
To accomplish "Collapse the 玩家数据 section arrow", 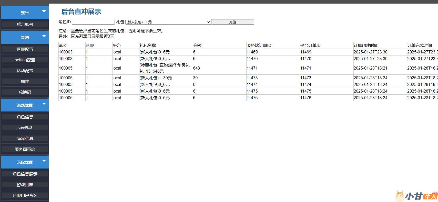I will (44, 161).
